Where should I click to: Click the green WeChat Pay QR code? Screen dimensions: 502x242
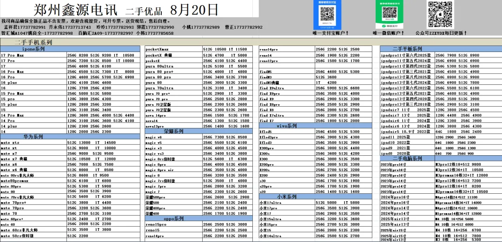[390, 15]
